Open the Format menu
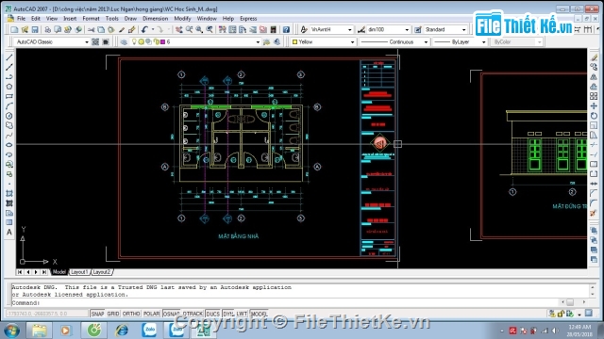 pyautogui.click(x=91, y=19)
